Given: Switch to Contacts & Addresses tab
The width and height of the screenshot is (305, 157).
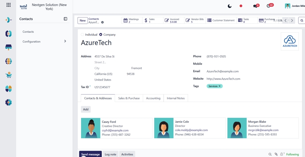Looking at the screenshot, I should tap(98, 98).
